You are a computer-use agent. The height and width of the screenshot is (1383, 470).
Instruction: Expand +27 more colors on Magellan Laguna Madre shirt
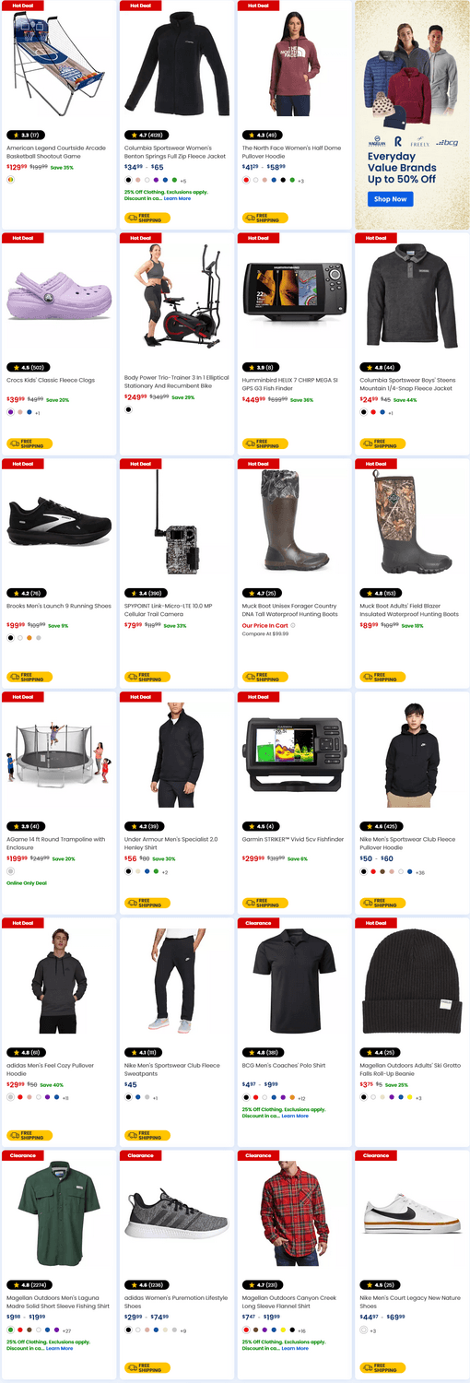click(66, 1330)
